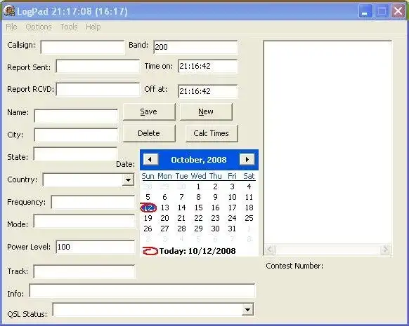Select October 17 in the calendar
Image resolution: width=409 pixels, height=326 pixels.
coord(232,208)
